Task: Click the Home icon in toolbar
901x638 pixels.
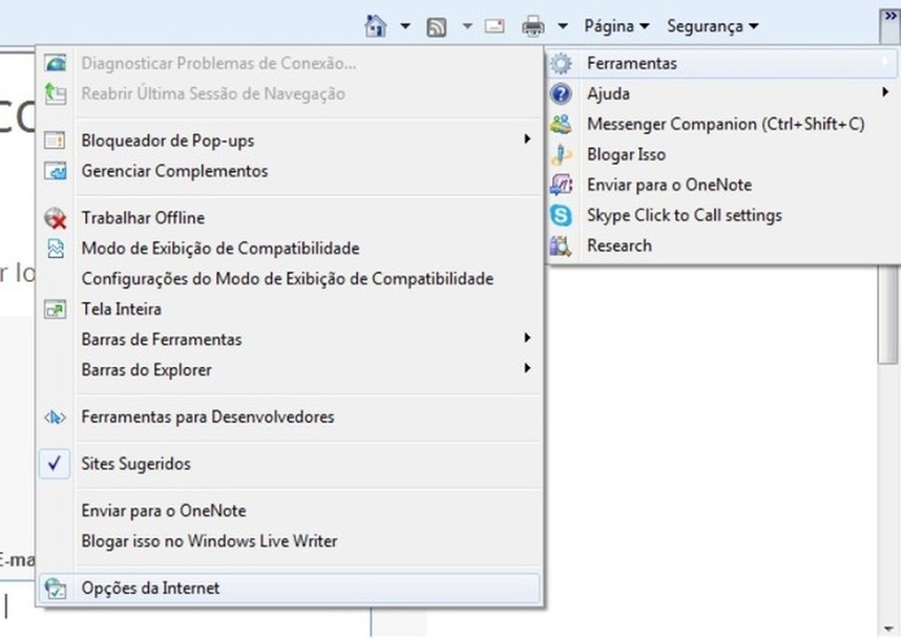Action: click(375, 26)
